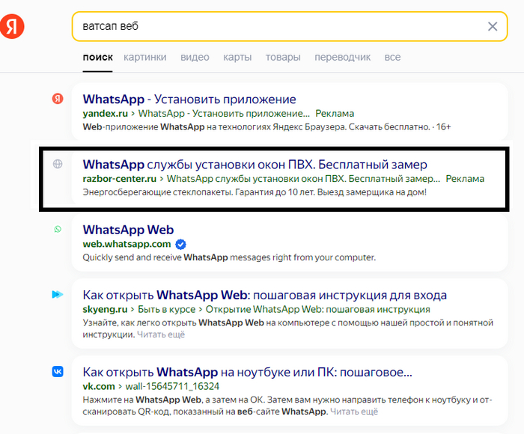Open vk.com domain link
The height and width of the screenshot is (434, 524).
pyautogui.click(x=99, y=387)
